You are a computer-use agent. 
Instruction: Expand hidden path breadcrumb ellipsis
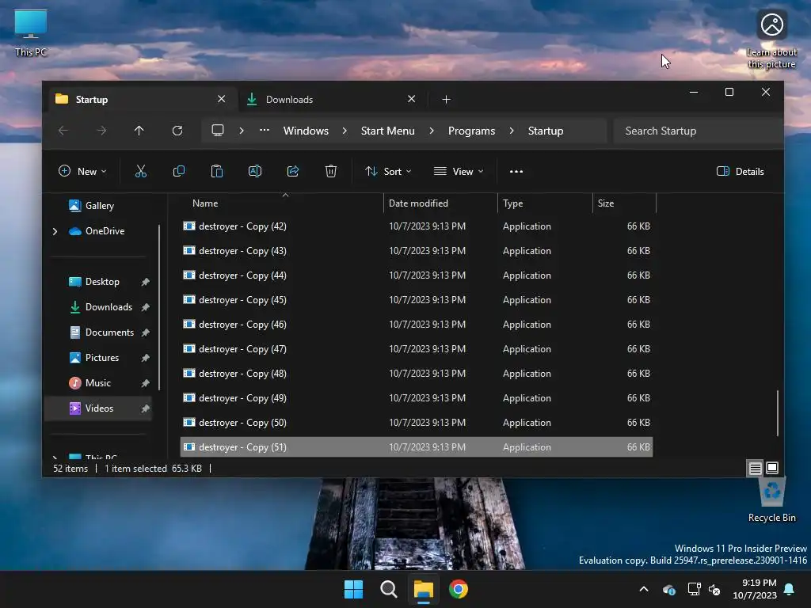265,131
